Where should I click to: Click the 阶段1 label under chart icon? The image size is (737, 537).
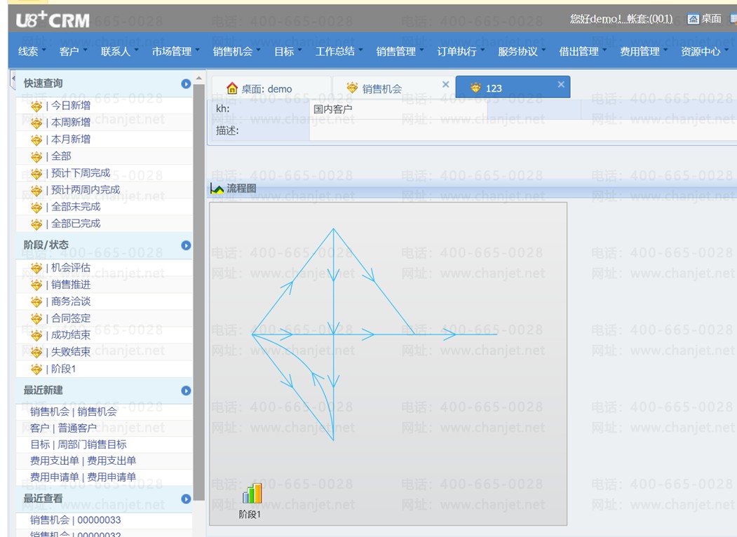(x=250, y=515)
